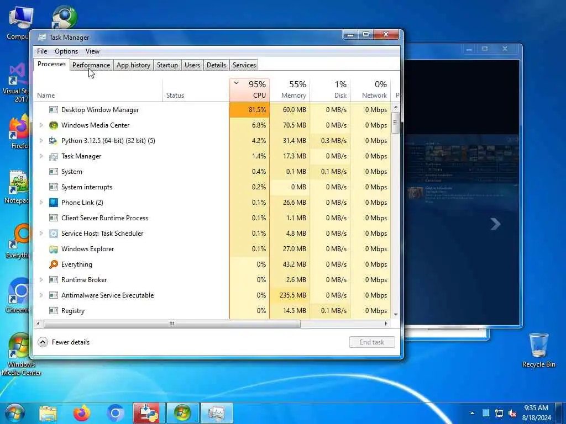Open the Python installer taskbar item
Image resolution: width=566 pixels, height=424 pixels.
click(x=149, y=413)
